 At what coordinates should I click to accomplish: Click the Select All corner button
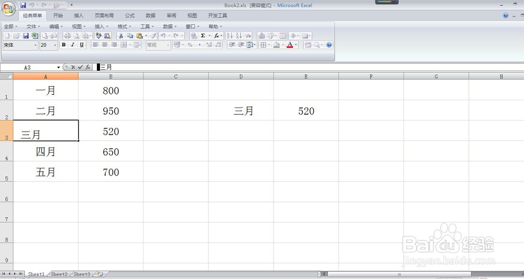6,77
